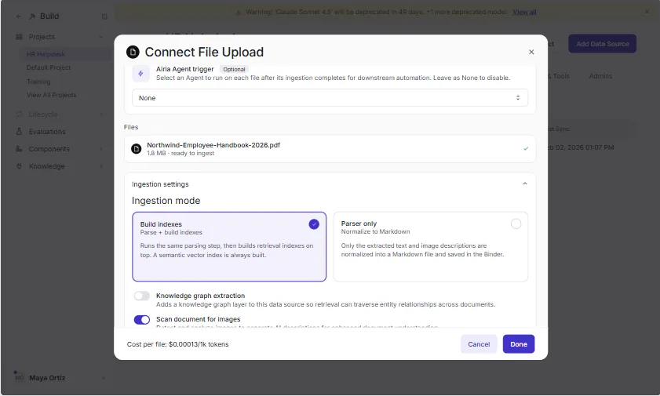
Task: Open Evaluations in sidebar
Action: coord(47,132)
